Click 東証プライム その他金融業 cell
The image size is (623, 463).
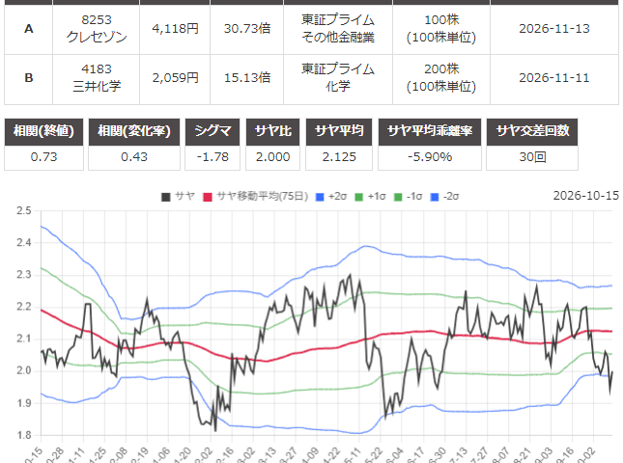[x=338, y=29]
